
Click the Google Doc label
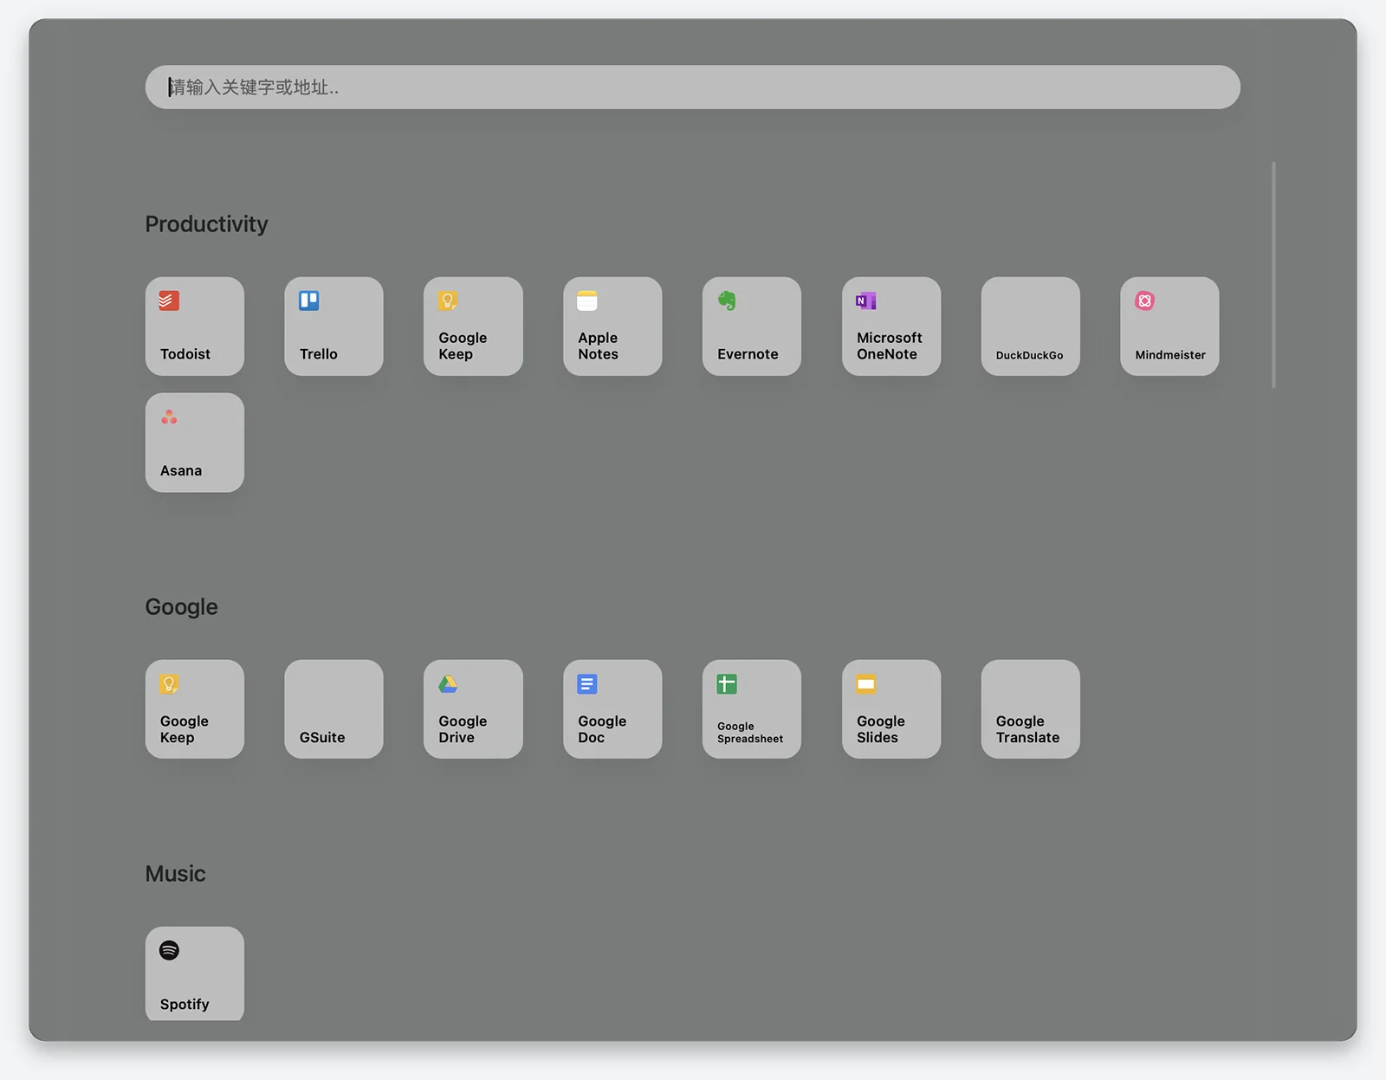tap(602, 729)
